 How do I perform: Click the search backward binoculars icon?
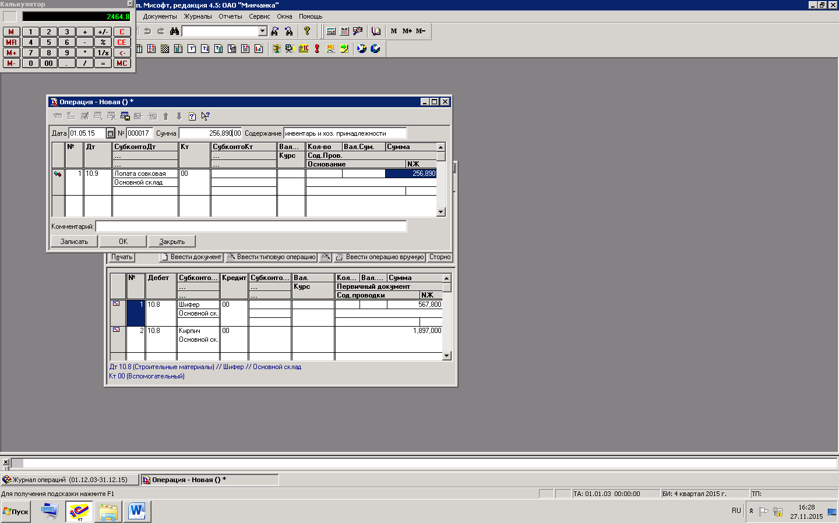tap(289, 31)
